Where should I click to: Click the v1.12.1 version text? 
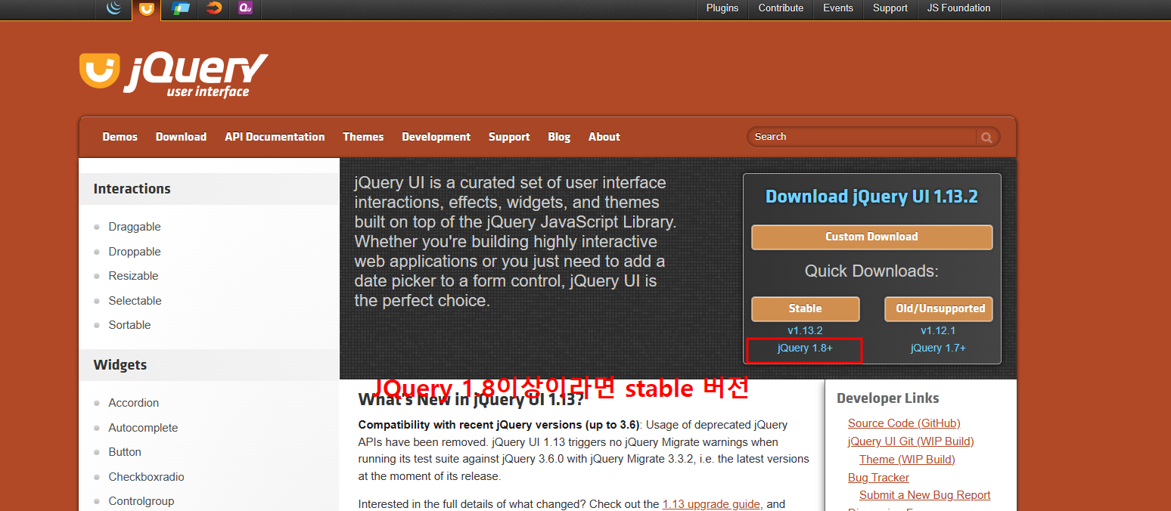(x=938, y=330)
